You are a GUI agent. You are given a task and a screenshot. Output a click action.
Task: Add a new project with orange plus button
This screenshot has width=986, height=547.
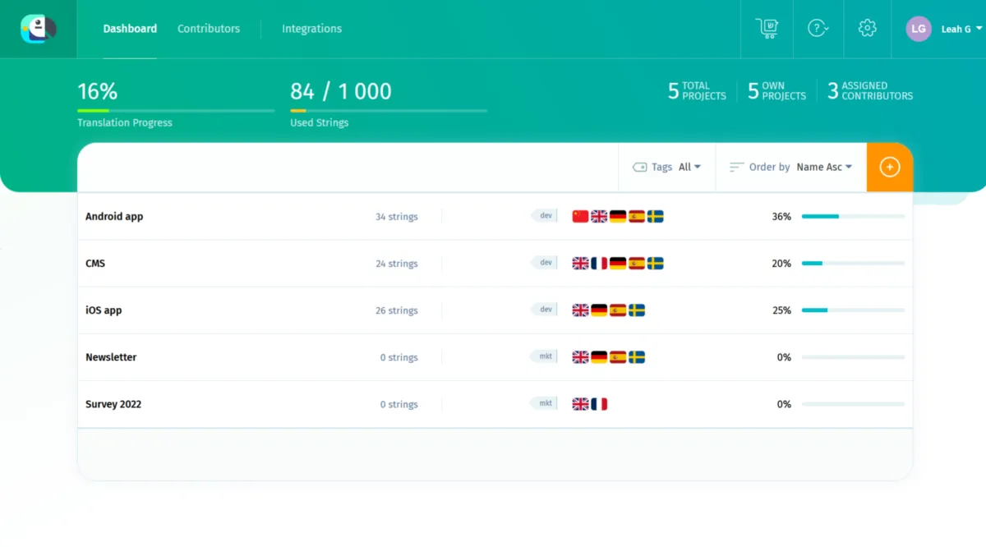pos(890,167)
